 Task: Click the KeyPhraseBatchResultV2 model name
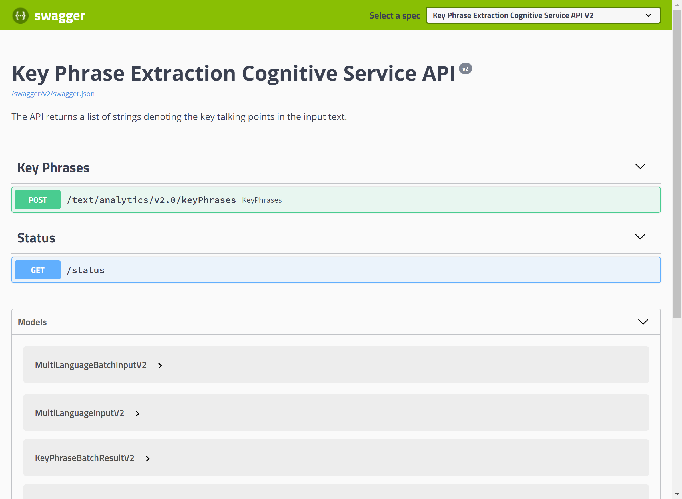click(x=85, y=458)
